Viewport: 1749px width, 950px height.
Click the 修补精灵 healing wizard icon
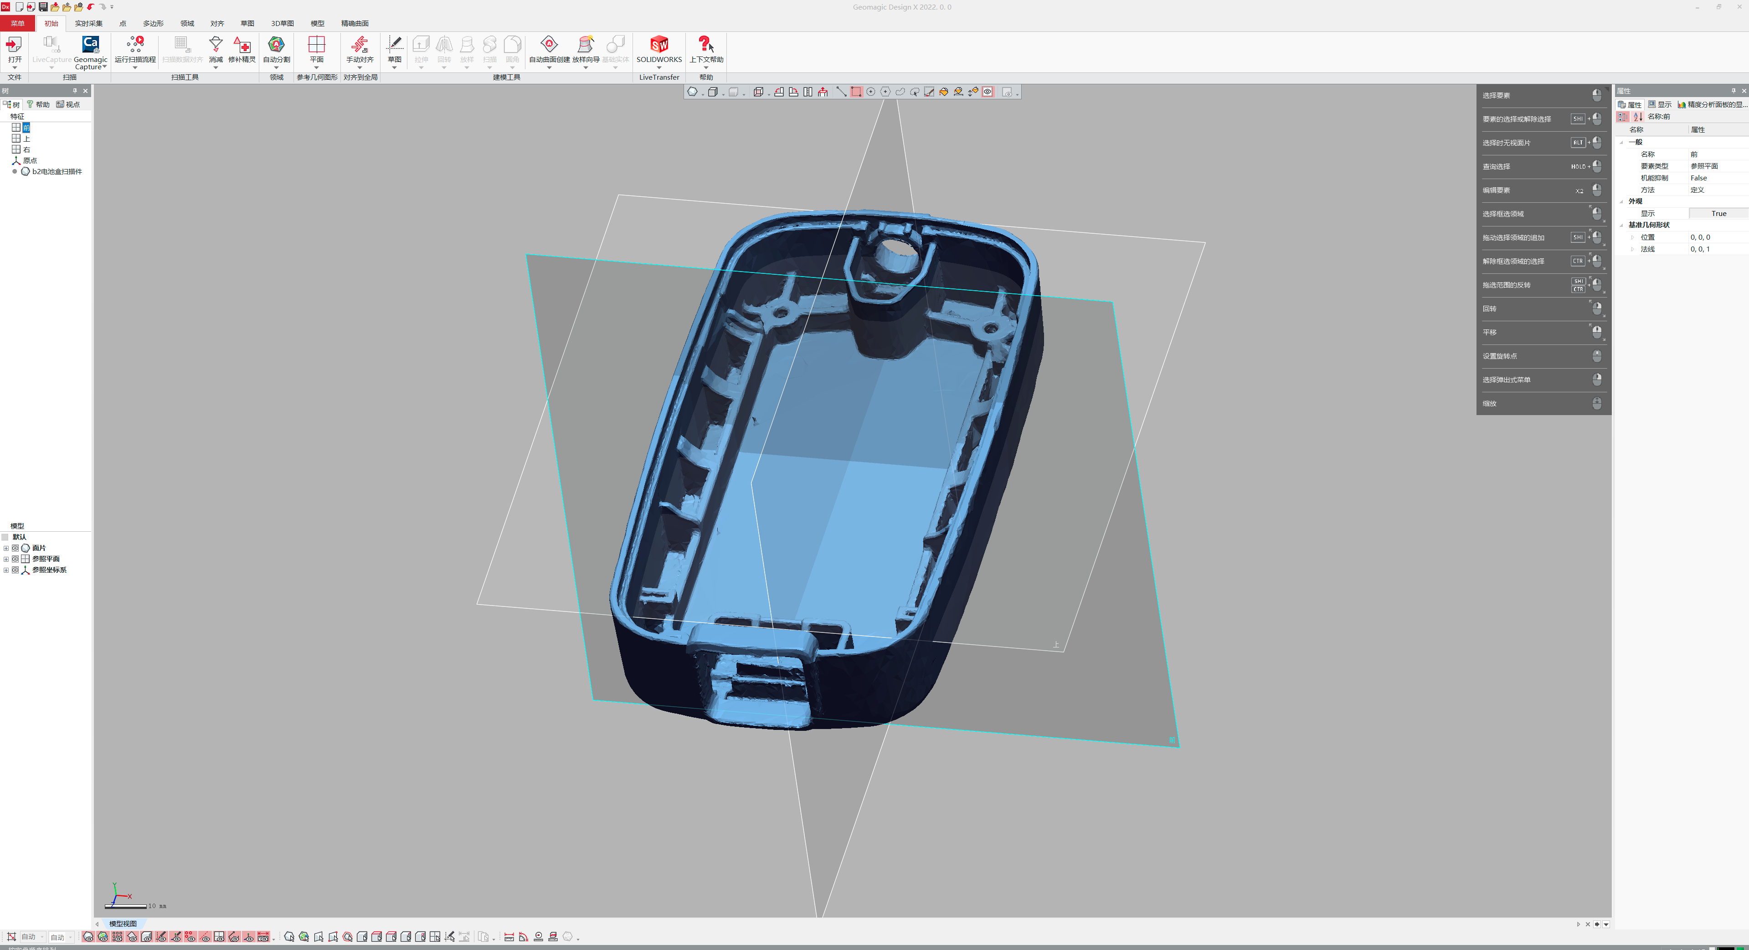tap(242, 46)
